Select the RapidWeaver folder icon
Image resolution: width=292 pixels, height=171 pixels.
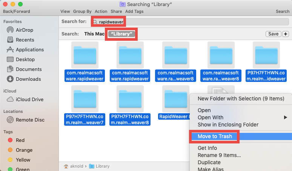point(175,99)
